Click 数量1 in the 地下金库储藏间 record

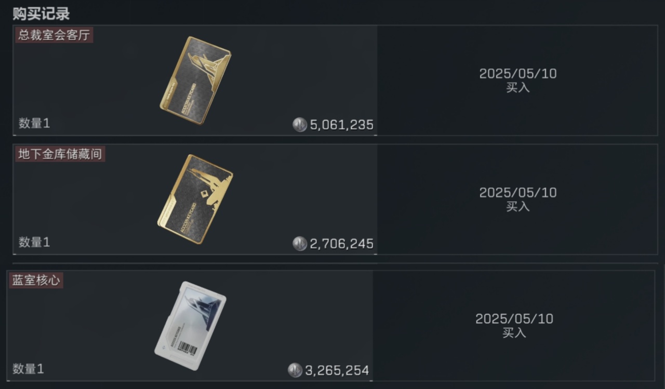tap(34, 242)
